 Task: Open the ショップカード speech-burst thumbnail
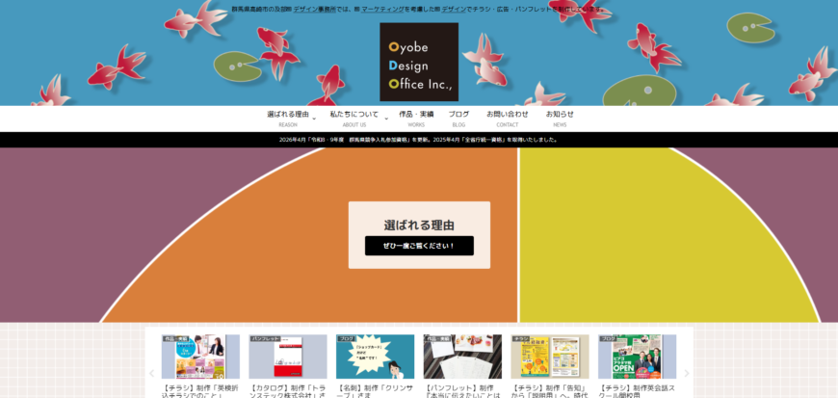click(376, 357)
